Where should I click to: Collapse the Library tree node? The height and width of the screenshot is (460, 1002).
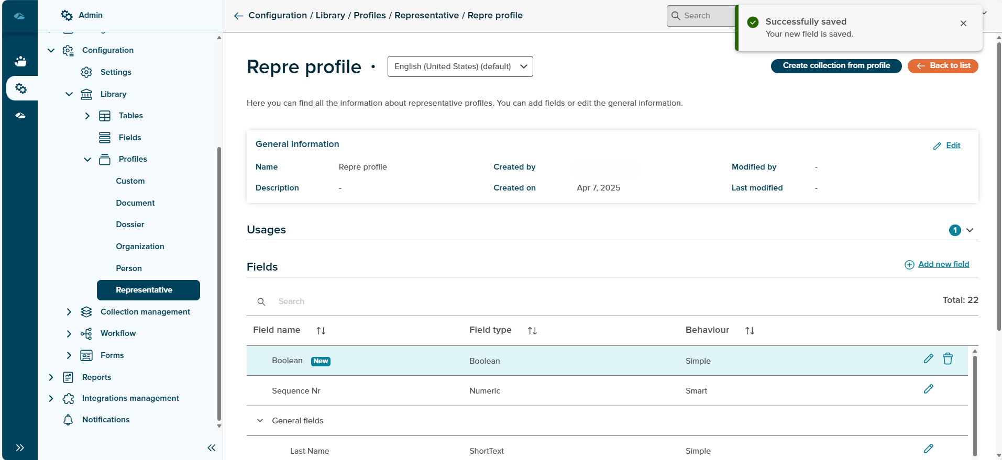pos(69,94)
